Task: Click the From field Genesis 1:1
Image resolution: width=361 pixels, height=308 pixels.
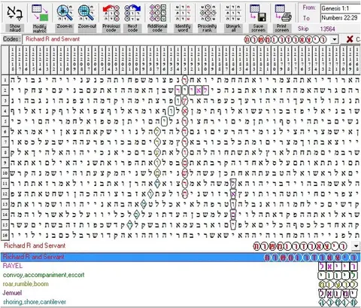Action: tap(341, 8)
